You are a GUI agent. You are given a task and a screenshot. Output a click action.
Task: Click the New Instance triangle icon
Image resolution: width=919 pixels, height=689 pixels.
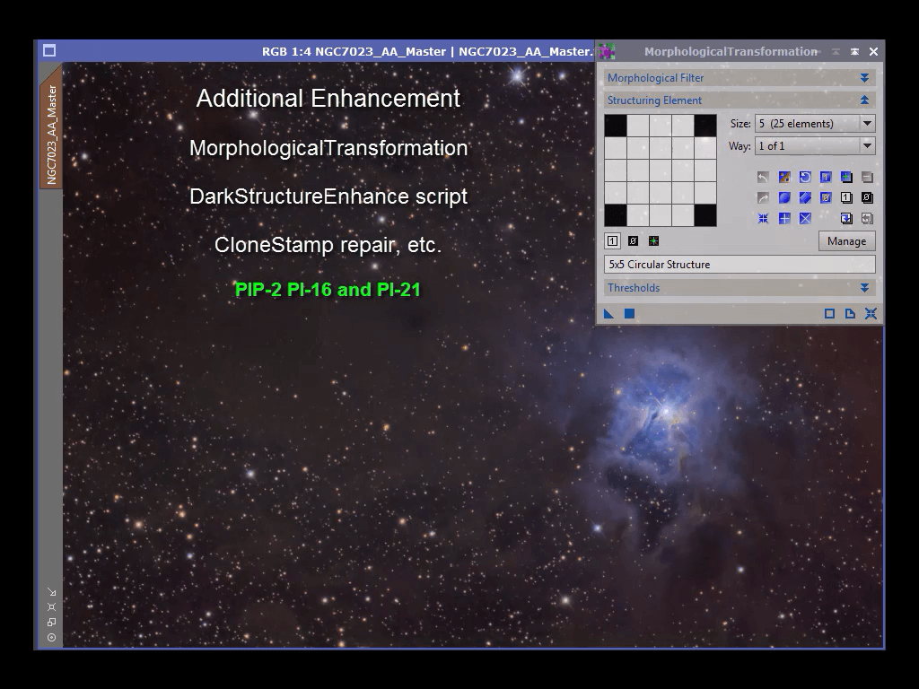coord(608,313)
